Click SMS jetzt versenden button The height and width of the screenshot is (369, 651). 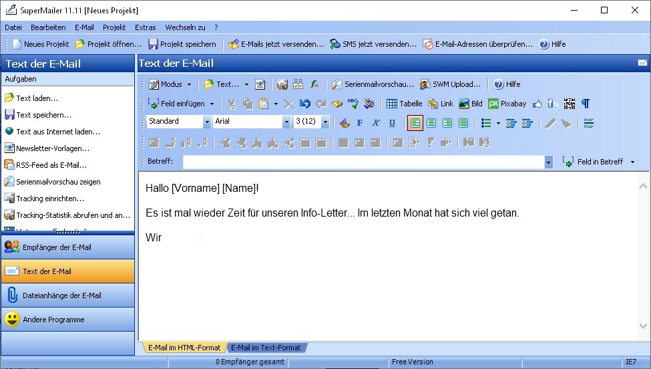coord(373,44)
